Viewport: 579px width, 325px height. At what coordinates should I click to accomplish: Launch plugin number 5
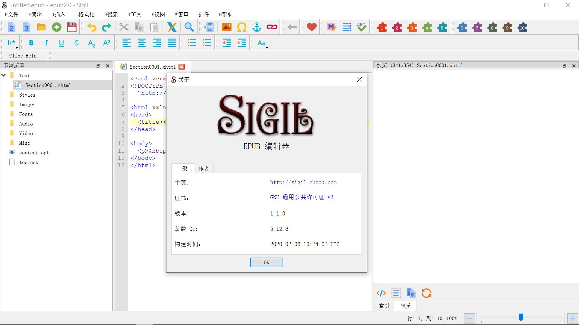coord(442,27)
